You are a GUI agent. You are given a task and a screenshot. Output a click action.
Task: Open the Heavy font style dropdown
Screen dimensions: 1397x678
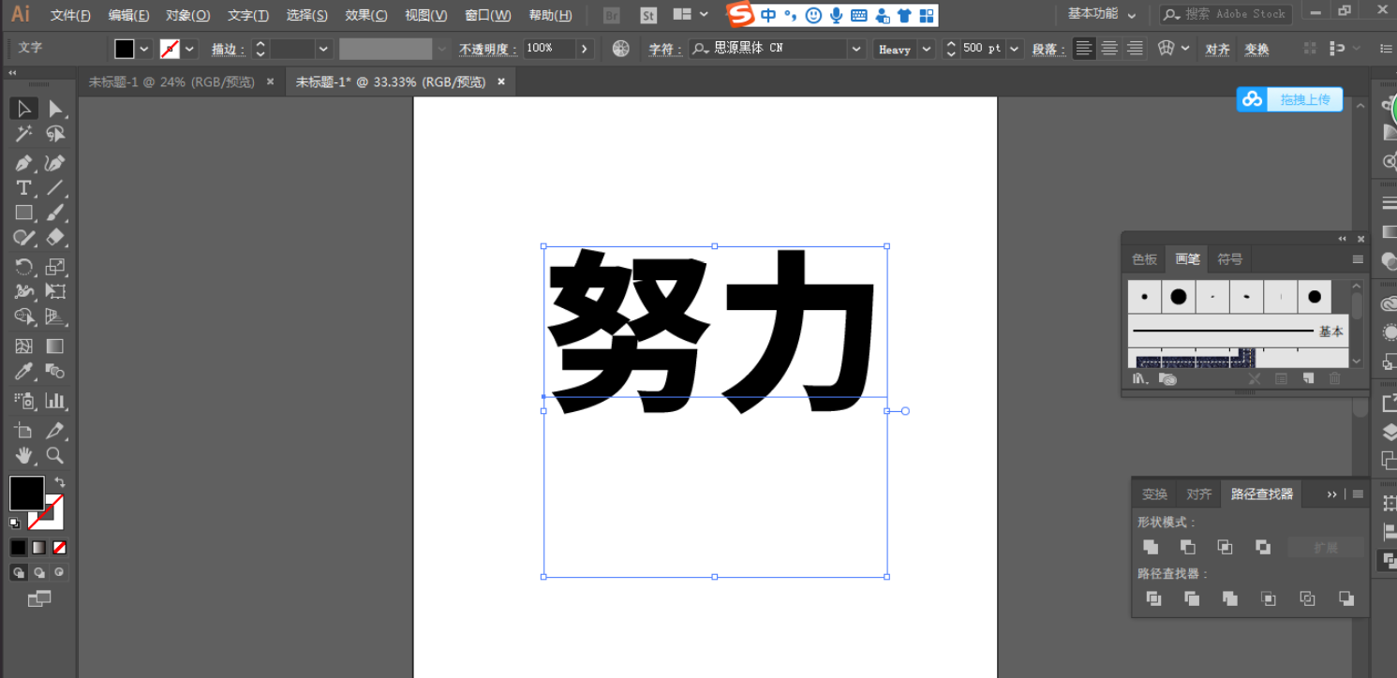927,49
